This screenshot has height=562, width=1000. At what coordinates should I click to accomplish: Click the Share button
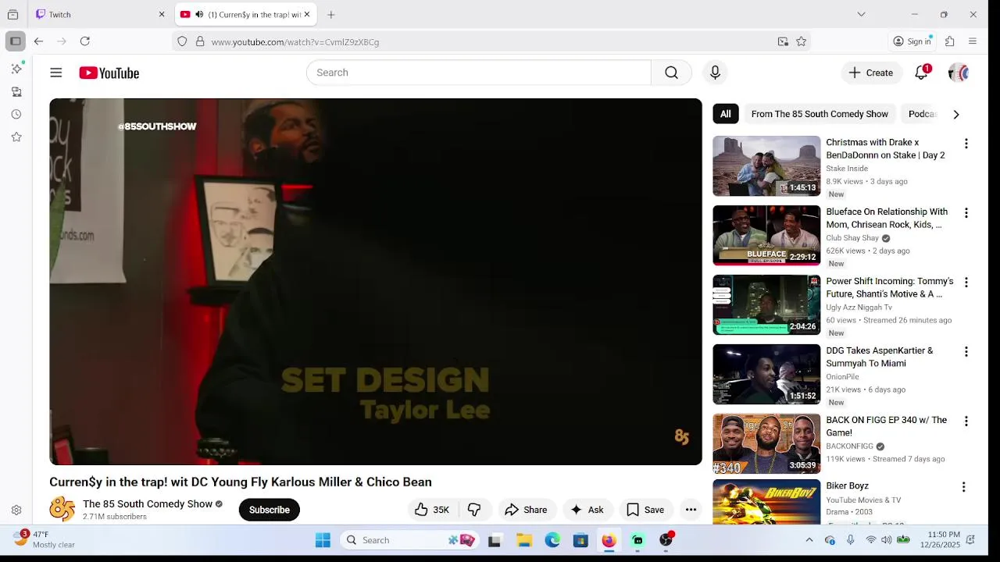[x=527, y=510]
